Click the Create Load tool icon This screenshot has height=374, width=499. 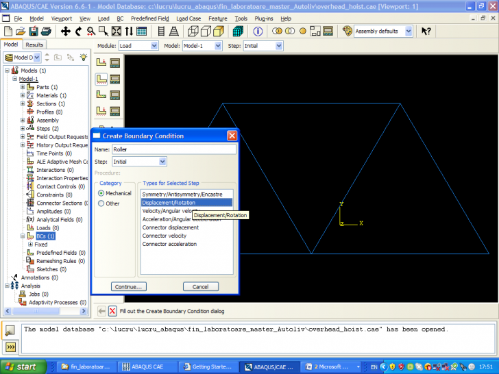tap(101, 62)
